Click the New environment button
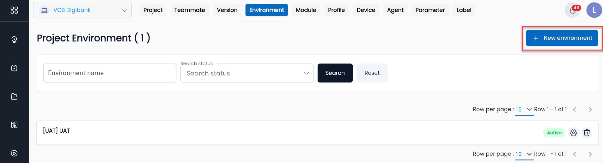 (562, 38)
